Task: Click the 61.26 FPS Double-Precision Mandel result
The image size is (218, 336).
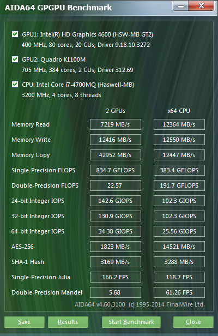Action: (179, 292)
